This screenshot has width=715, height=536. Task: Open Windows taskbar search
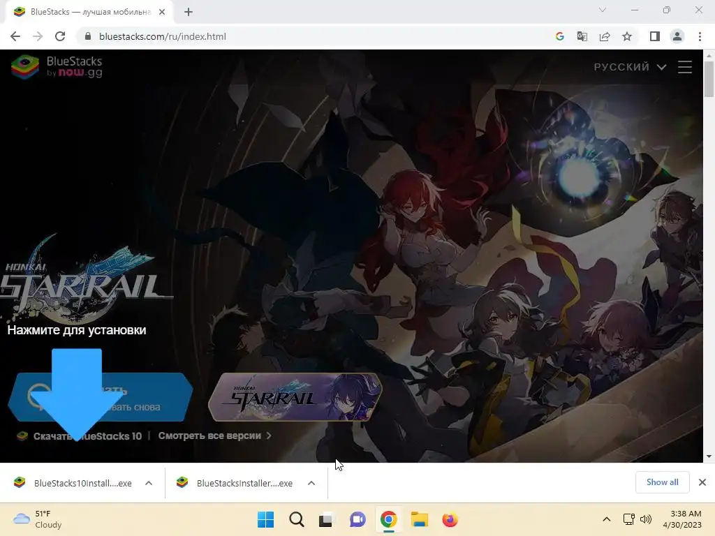296,519
